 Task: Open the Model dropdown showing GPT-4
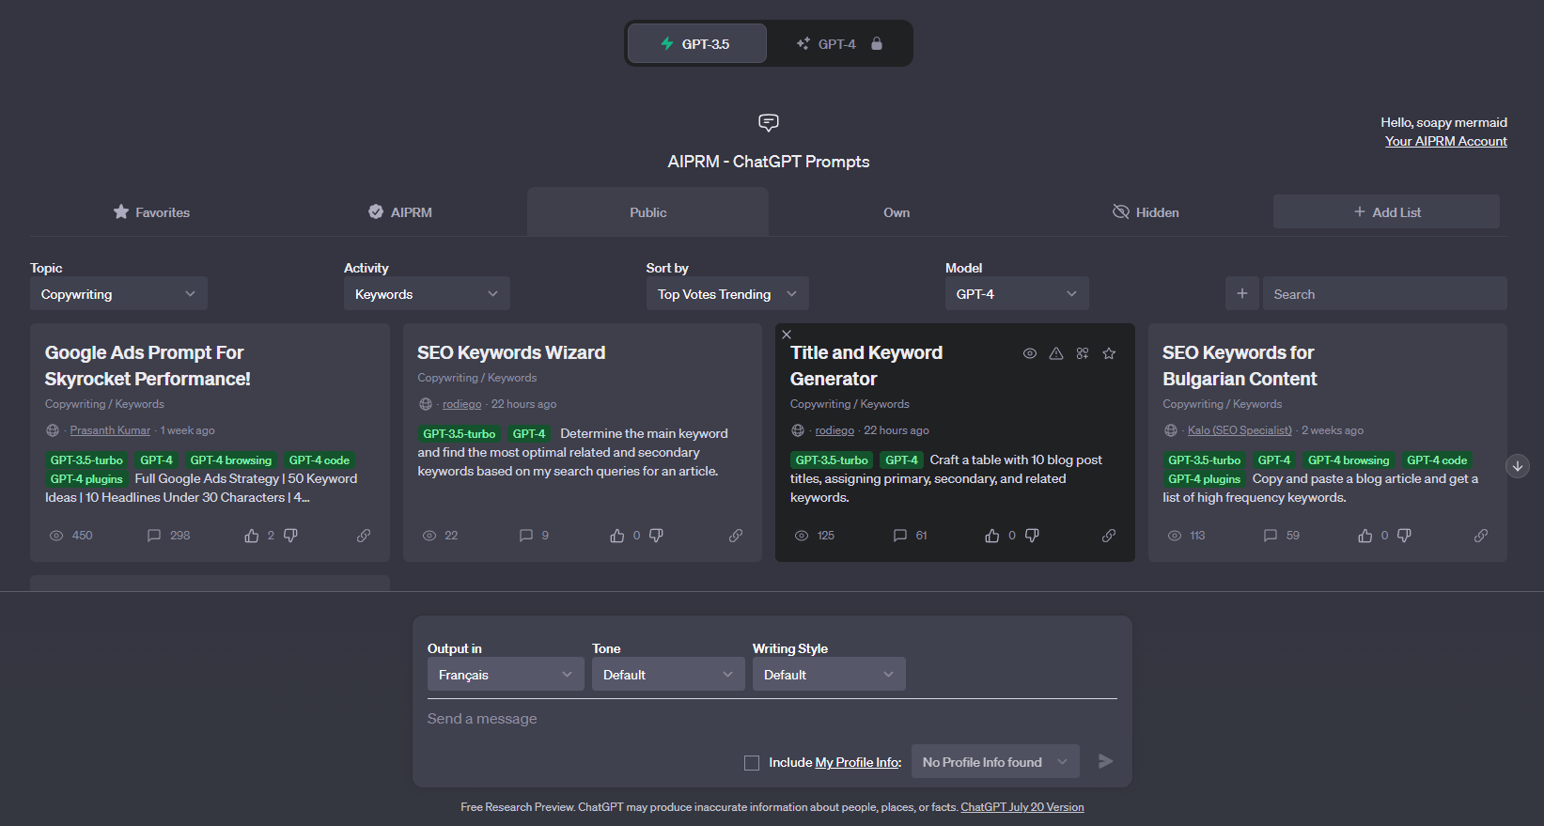pyautogui.click(x=1017, y=293)
